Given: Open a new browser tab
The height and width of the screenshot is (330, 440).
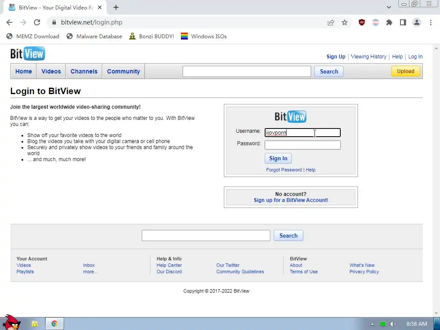Looking at the screenshot, I should [116, 8].
